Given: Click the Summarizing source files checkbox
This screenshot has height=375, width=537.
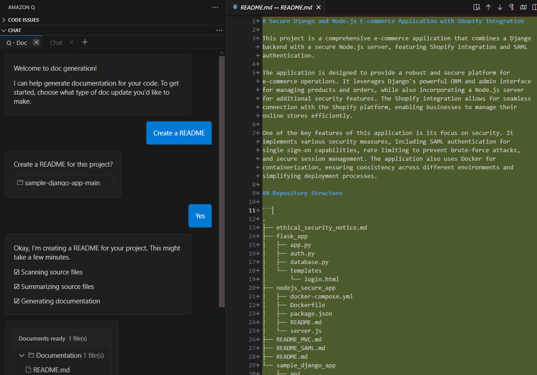Looking at the screenshot, I should (x=16, y=286).
